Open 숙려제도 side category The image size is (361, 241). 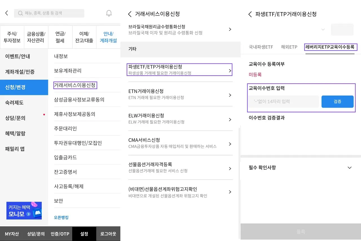coord(24,103)
